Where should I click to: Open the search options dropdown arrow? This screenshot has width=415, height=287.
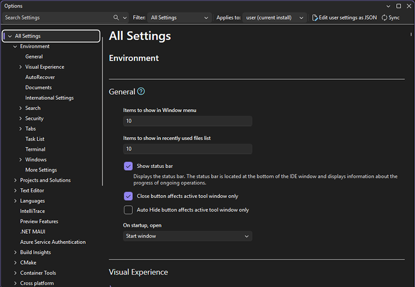[x=125, y=18]
